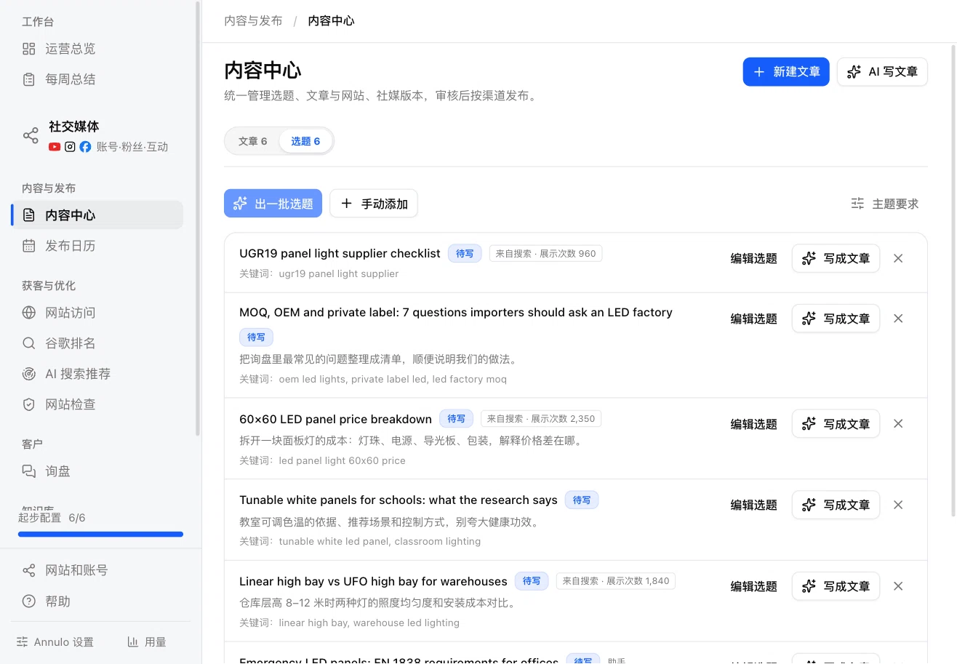
Task: Open 用量 usage page
Action: pyautogui.click(x=147, y=642)
